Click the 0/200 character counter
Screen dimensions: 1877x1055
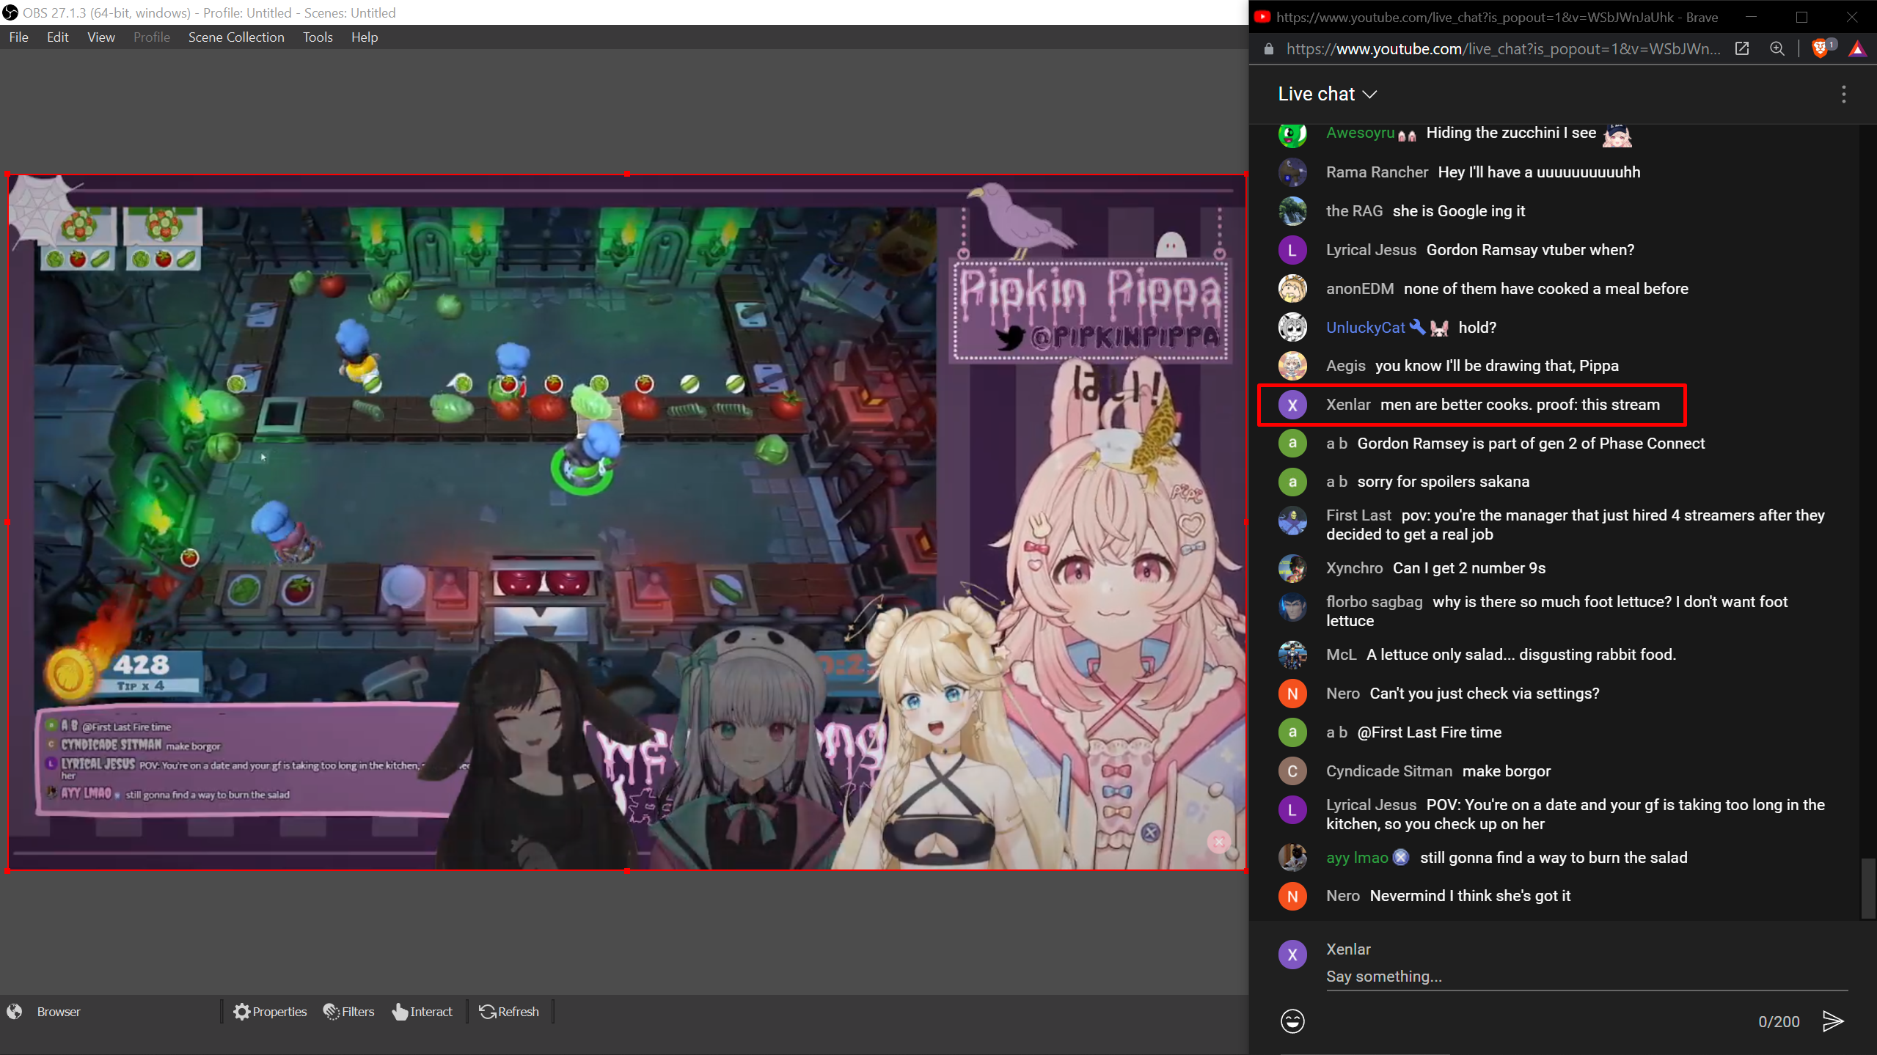(x=1779, y=1022)
